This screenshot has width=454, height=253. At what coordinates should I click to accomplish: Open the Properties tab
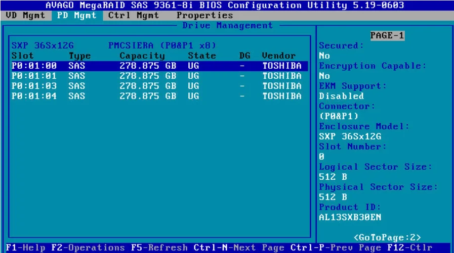[204, 15]
